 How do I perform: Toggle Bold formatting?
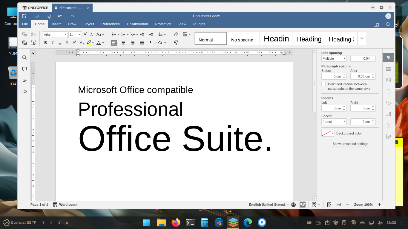click(x=46, y=43)
